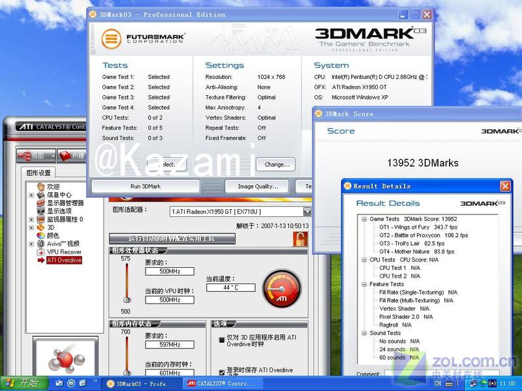
Task: Switch to 3DMark03 taskbar button
Action: pyautogui.click(x=140, y=384)
